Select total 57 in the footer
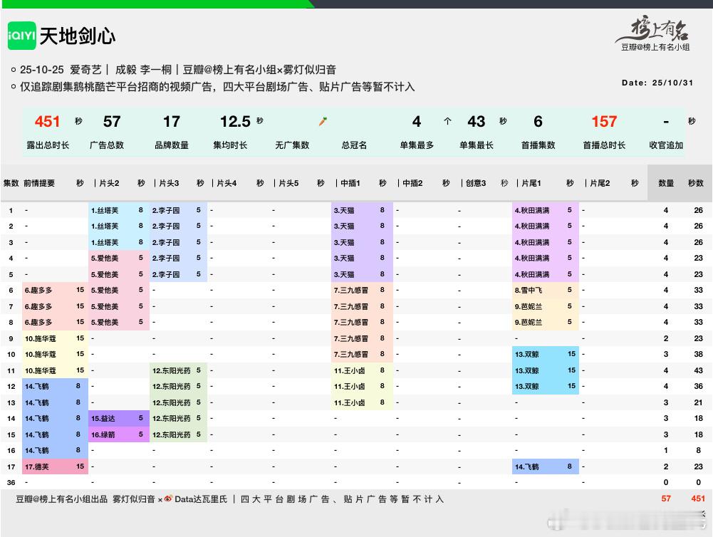Viewport: 713px width, 537px height. click(x=666, y=499)
